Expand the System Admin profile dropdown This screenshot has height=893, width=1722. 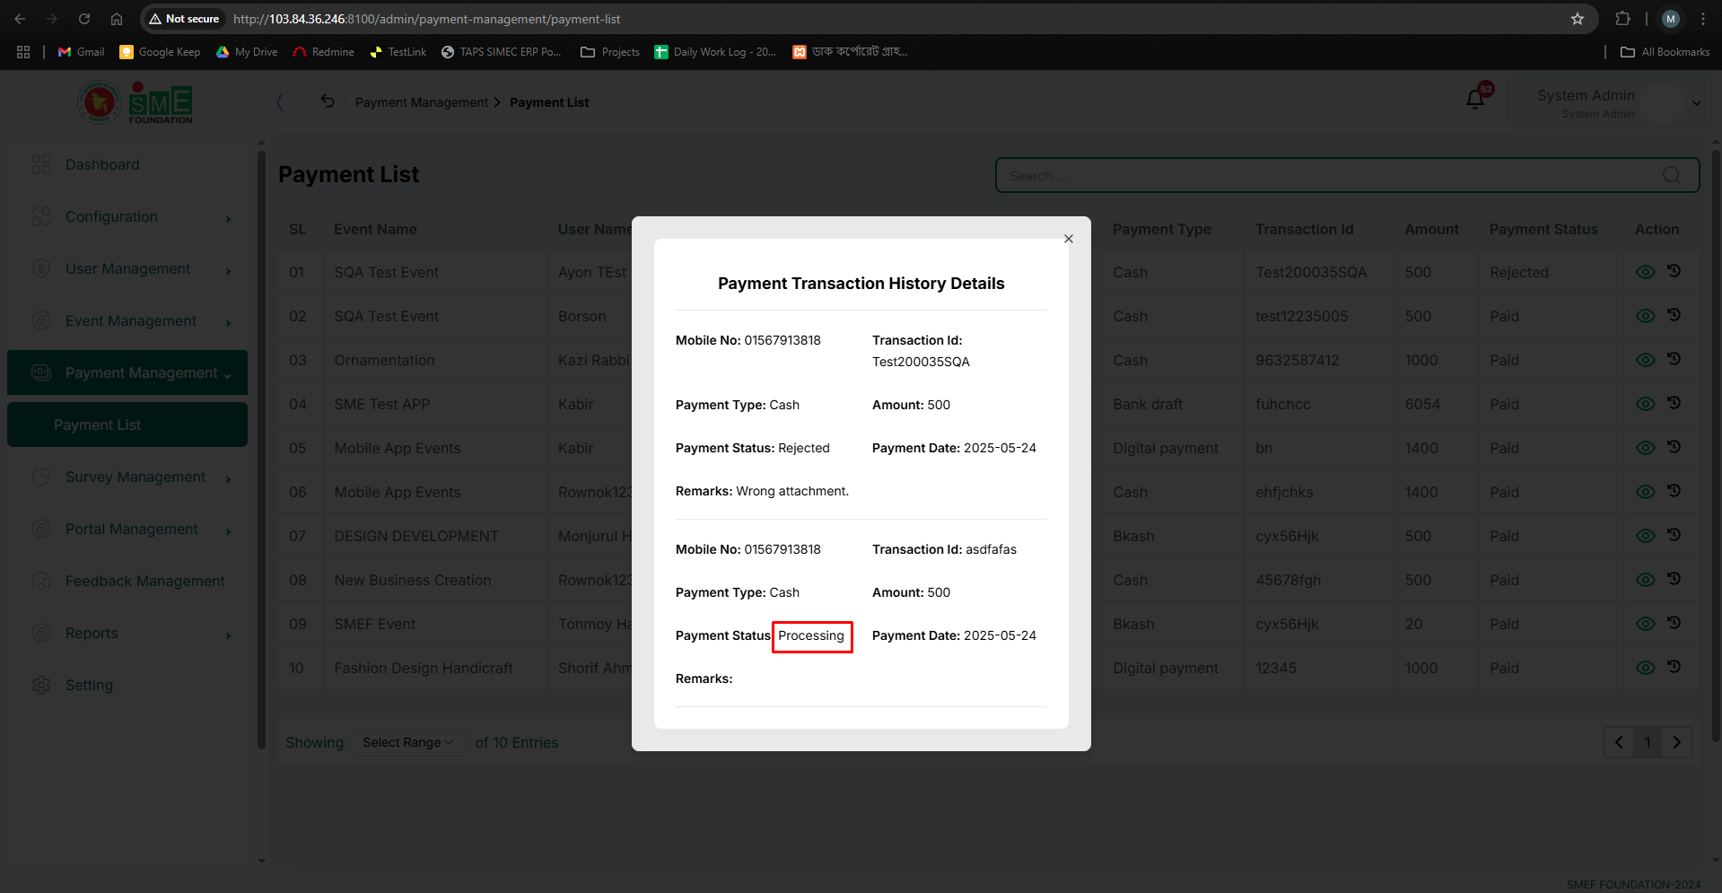point(1696,103)
